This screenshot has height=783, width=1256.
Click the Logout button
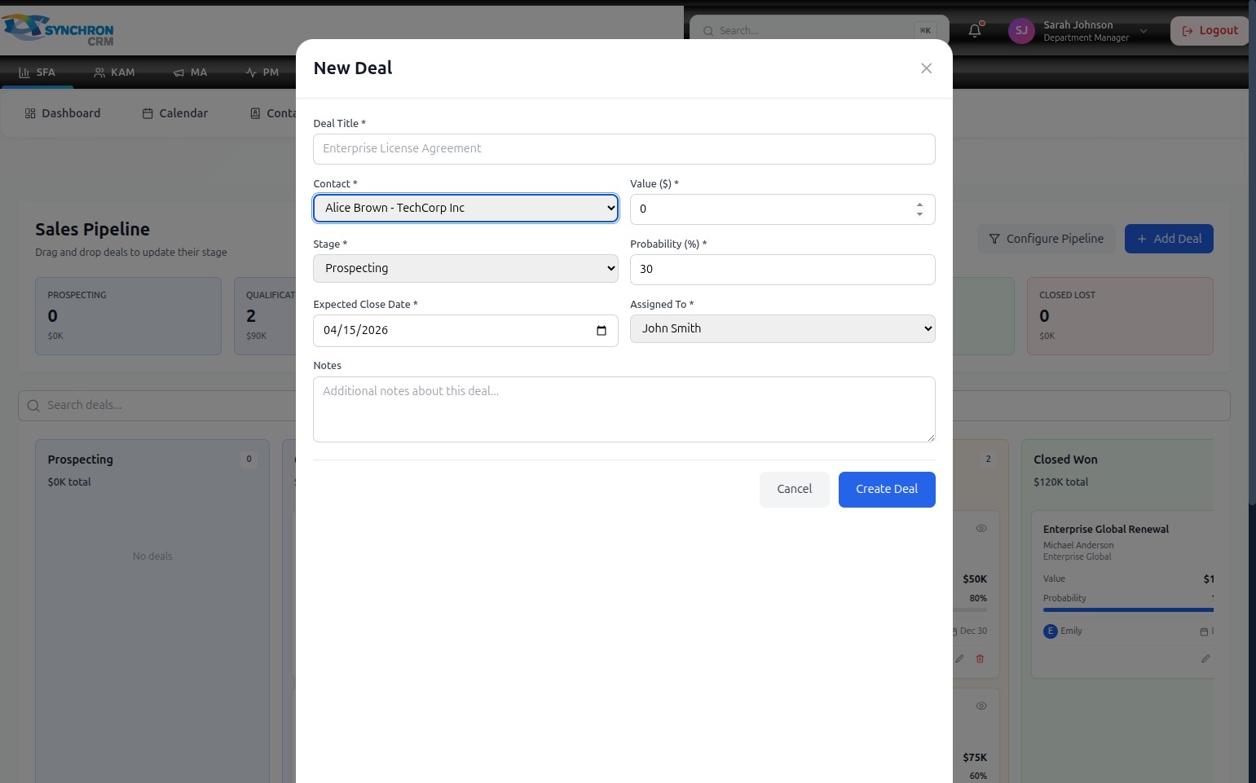(1210, 31)
